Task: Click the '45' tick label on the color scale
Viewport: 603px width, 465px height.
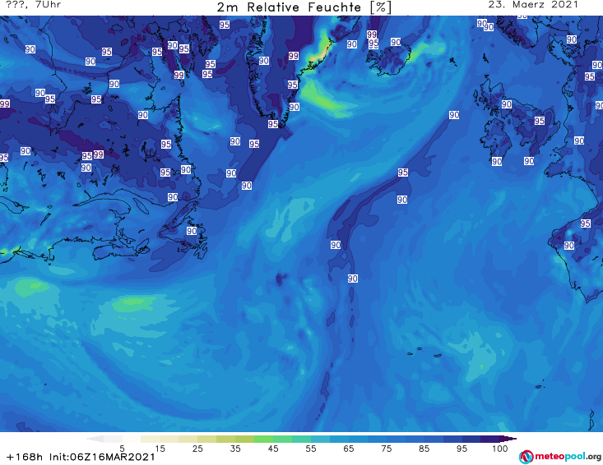Action: click(272, 448)
